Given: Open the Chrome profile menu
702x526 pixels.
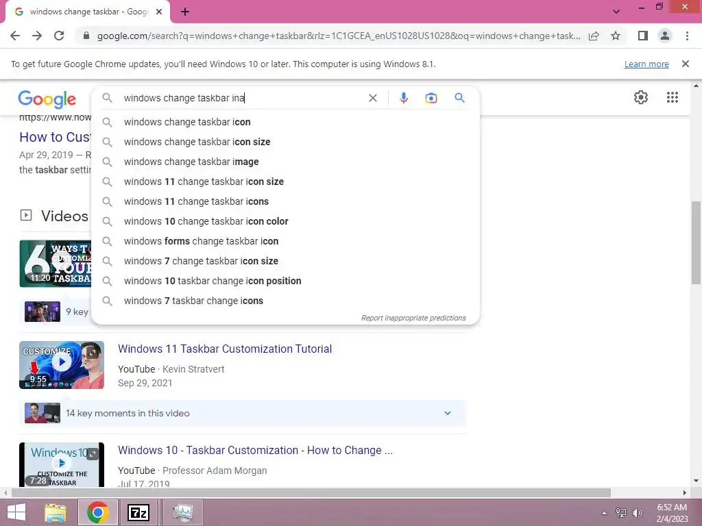Looking at the screenshot, I should 665,36.
